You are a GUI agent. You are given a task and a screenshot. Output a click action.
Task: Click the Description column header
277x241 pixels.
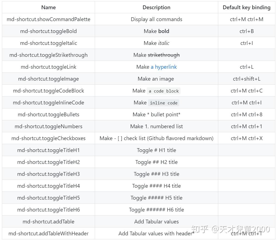point(156,7)
